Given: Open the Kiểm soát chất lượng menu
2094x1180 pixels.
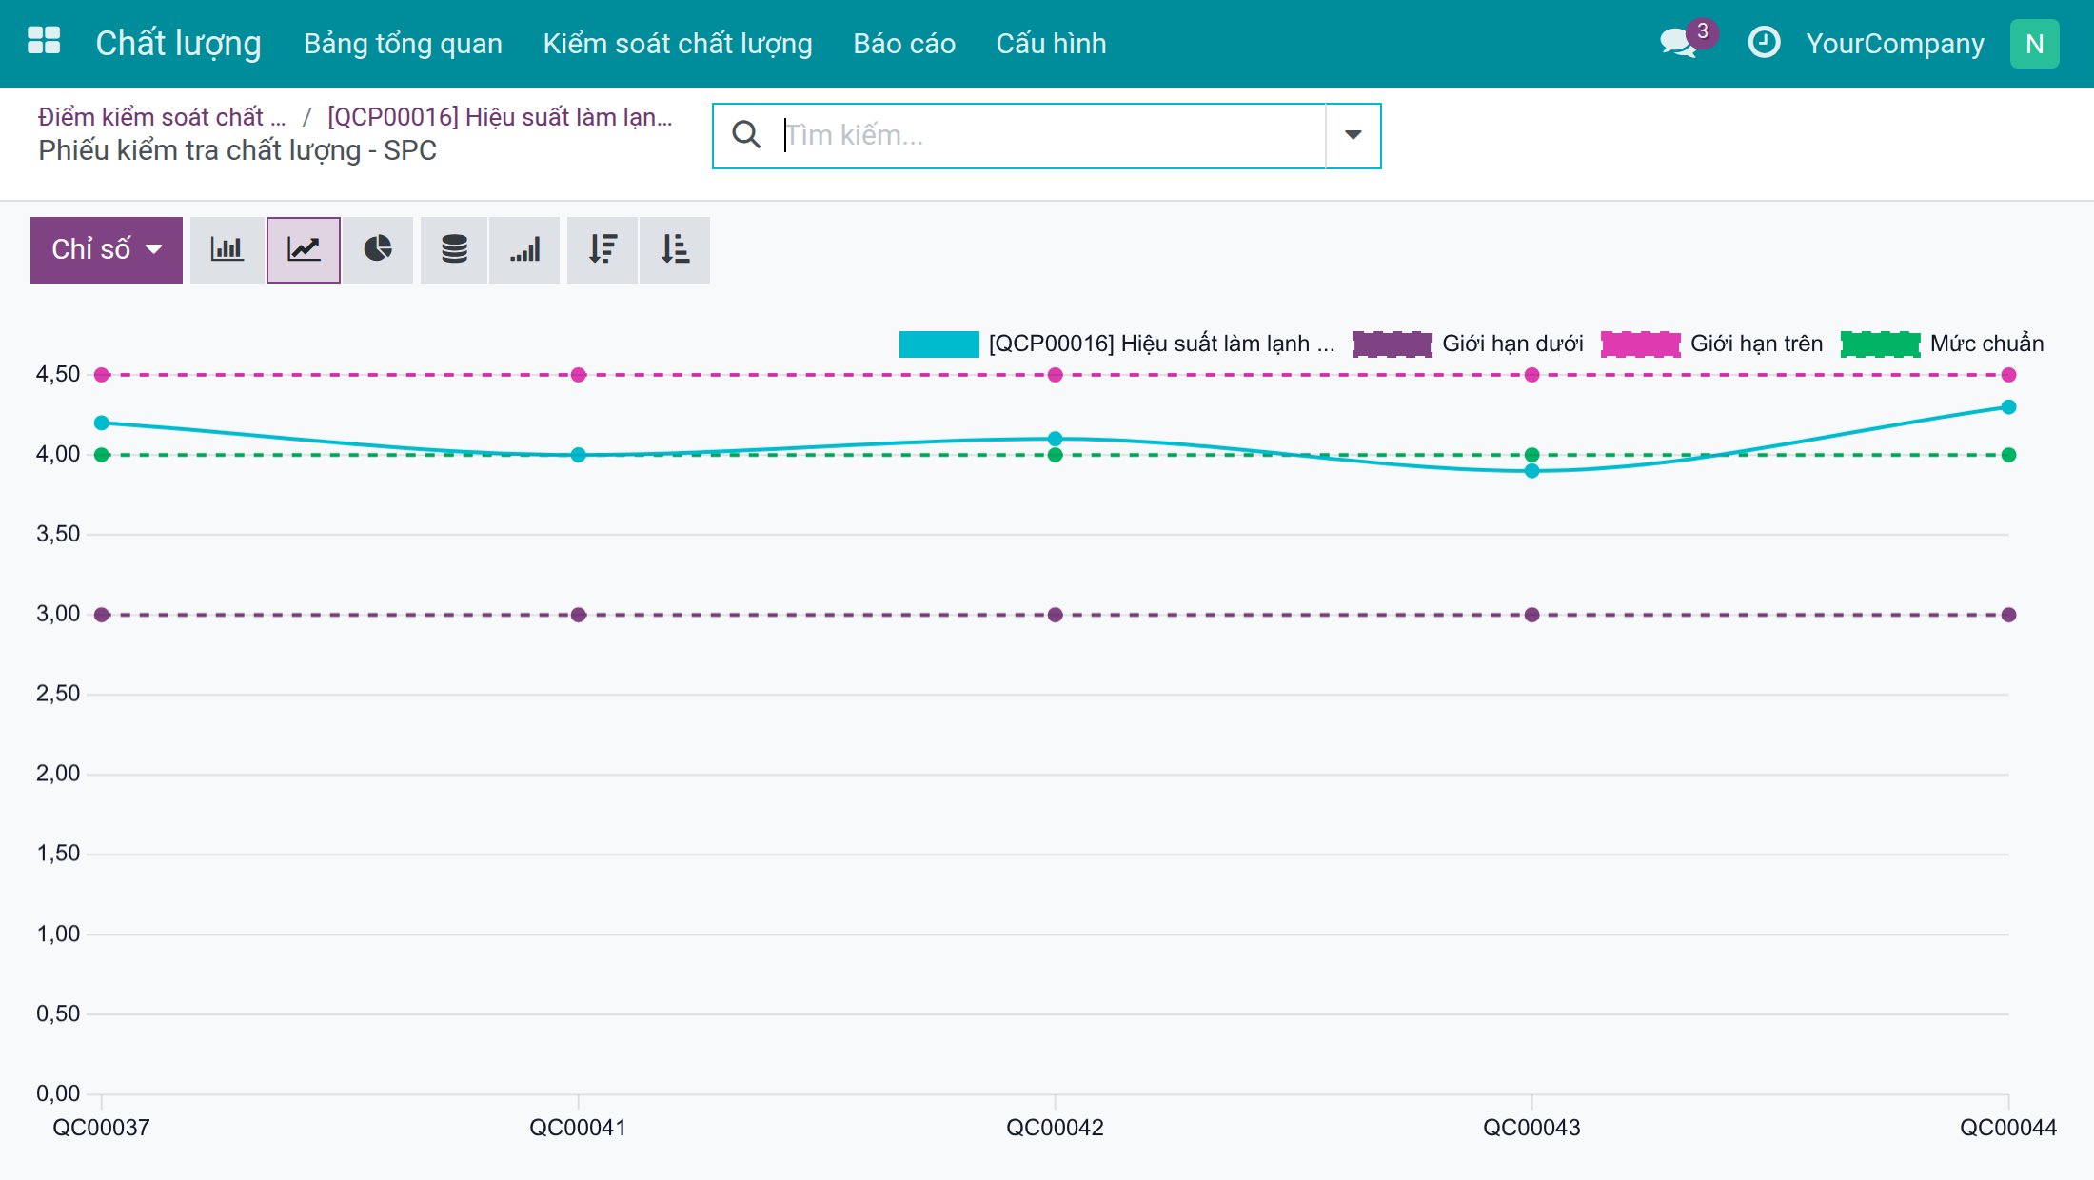Looking at the screenshot, I should click(678, 44).
